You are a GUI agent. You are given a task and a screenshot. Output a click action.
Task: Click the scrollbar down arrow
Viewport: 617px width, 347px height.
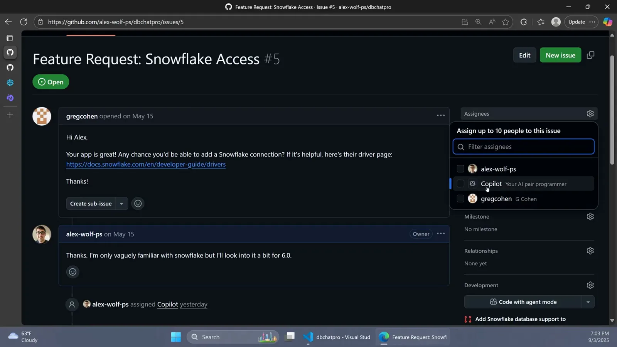click(612, 321)
